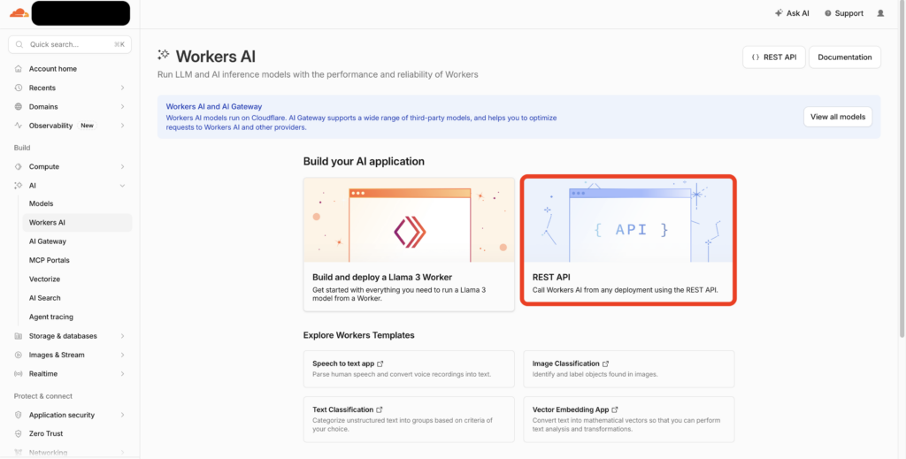Viewport: 906px width, 459px height.
Task: Click the View all models button
Action: coord(838,117)
